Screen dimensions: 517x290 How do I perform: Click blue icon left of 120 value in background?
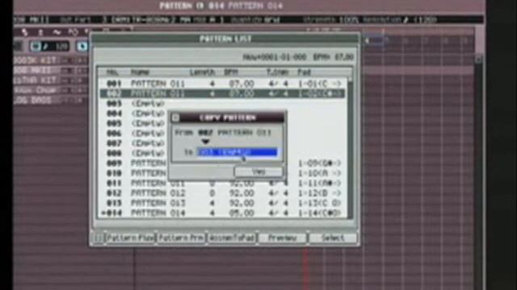pyautogui.click(x=36, y=47)
